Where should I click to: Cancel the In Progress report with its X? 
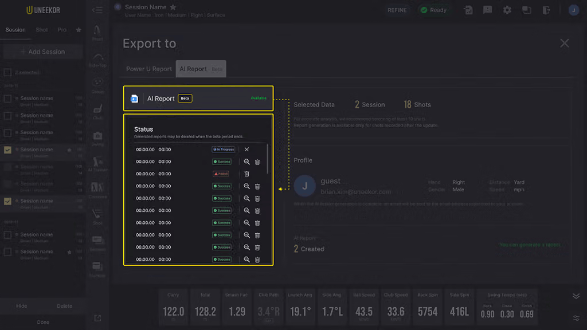coord(246,150)
